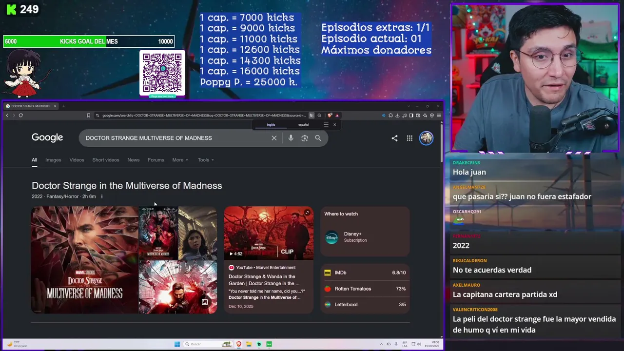Open the Short videos tab
This screenshot has height=351, width=624.
[106, 160]
